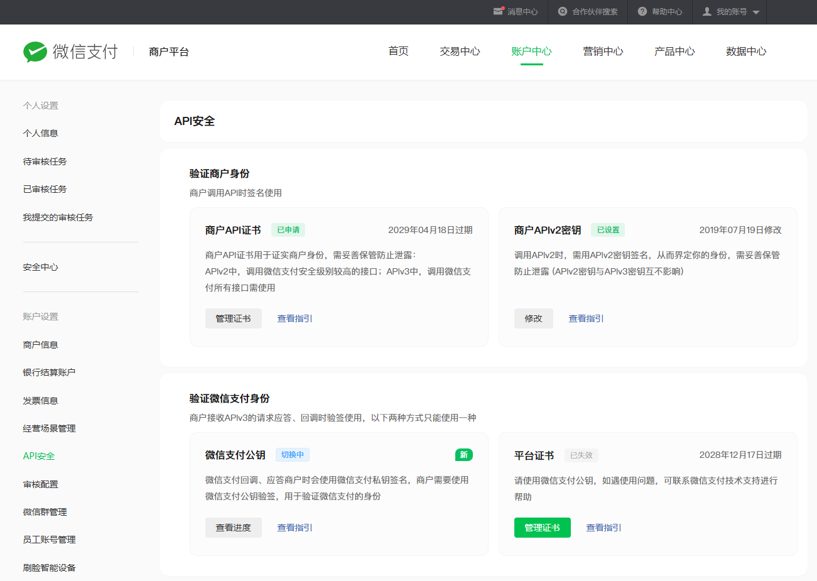
Task: Open 待审核任务 in sidebar
Action: point(45,161)
